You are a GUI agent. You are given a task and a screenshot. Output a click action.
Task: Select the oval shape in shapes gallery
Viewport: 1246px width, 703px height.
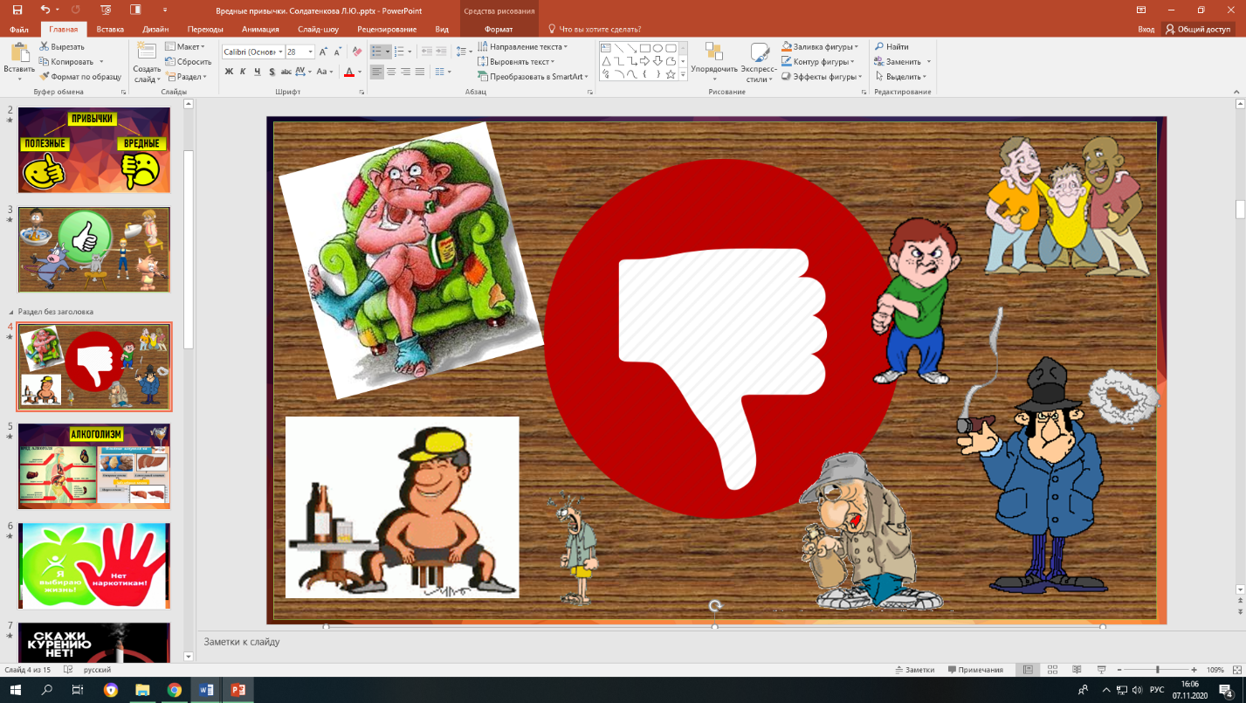pos(657,48)
